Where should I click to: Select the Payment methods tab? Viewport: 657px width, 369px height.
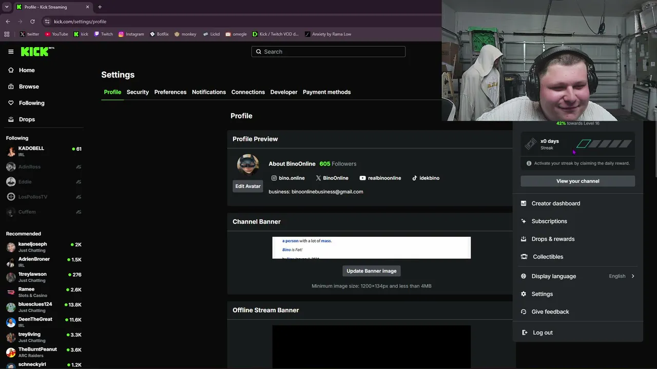click(327, 92)
